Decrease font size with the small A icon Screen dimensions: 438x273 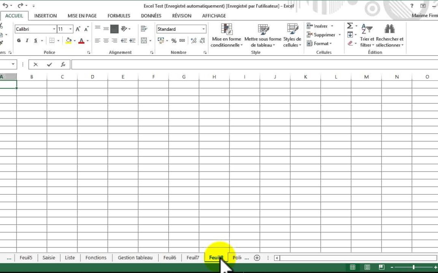pos(86,29)
